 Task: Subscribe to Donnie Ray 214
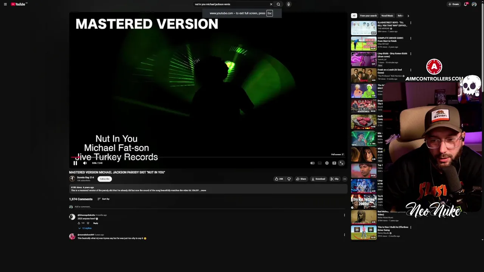point(105,179)
